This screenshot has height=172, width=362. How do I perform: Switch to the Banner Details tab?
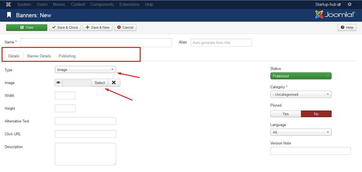pyautogui.click(x=39, y=56)
